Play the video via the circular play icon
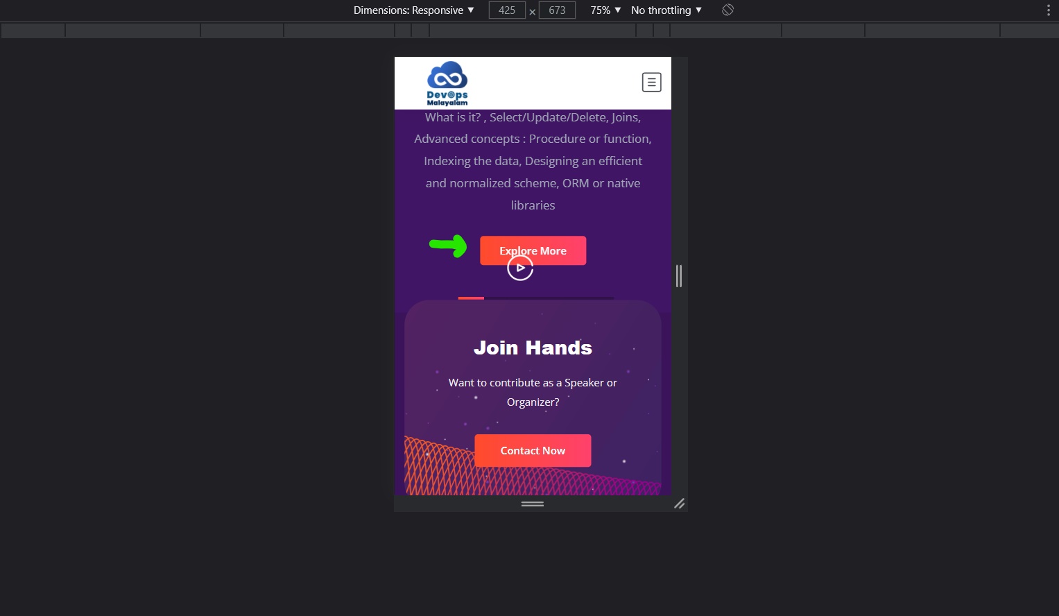The width and height of the screenshot is (1059, 616). (x=519, y=267)
